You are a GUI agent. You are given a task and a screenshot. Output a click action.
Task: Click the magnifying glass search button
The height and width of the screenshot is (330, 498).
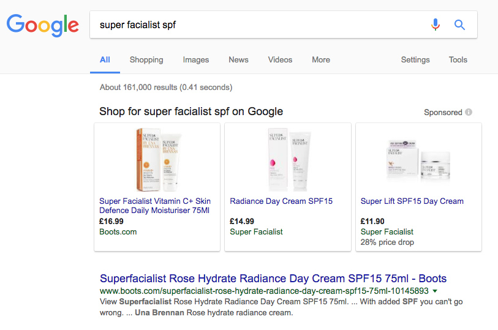[459, 24]
